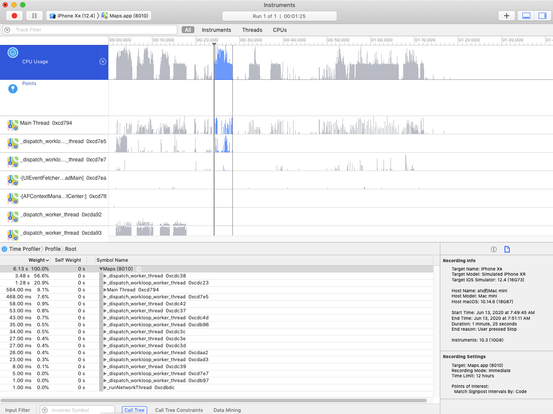Expand the Main Thread 0xcd794 tree row
This screenshot has width=553, height=414.
[x=105, y=290]
